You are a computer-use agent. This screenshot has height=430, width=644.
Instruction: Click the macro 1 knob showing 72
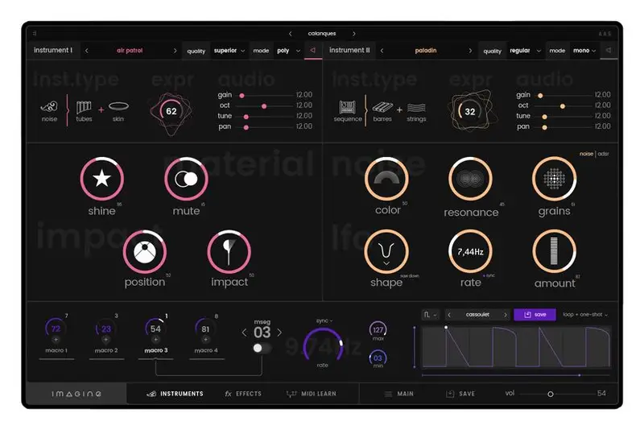pyautogui.click(x=56, y=329)
